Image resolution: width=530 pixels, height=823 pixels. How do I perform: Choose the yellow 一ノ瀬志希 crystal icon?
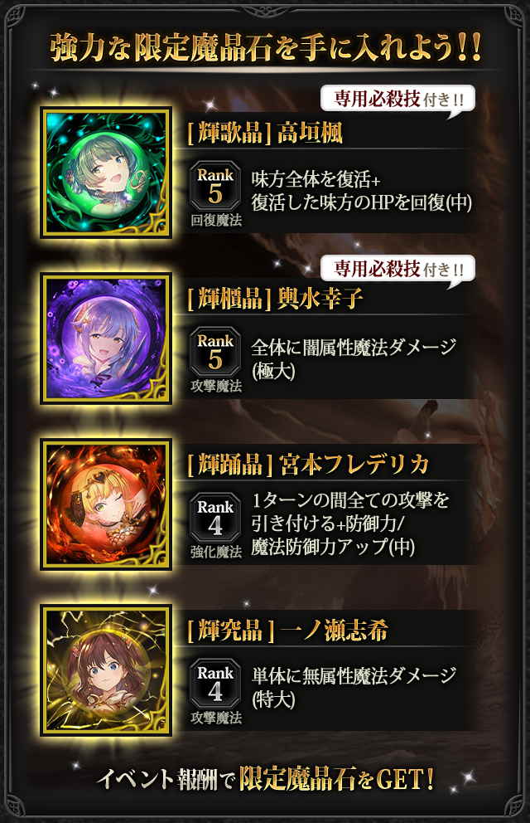click(106, 670)
